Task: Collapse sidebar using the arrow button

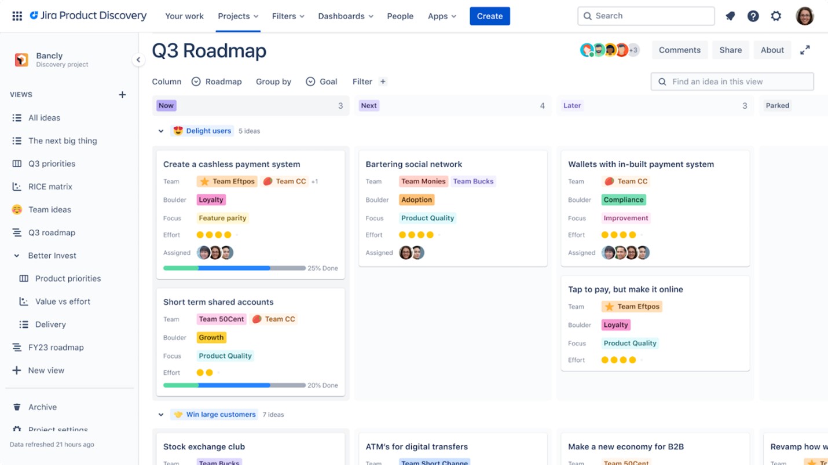Action: [138, 60]
